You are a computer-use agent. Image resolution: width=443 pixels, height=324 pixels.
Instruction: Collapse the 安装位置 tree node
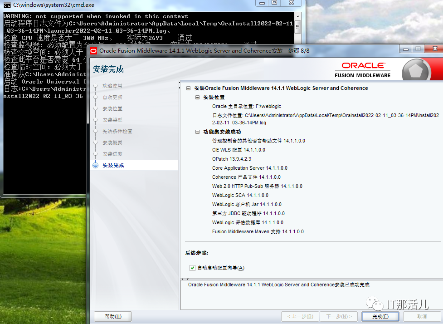coord(198,97)
